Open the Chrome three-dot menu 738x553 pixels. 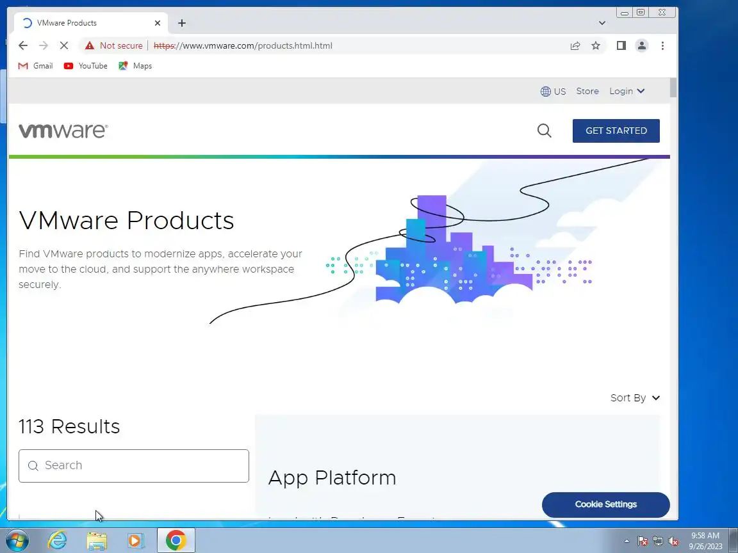pos(662,45)
